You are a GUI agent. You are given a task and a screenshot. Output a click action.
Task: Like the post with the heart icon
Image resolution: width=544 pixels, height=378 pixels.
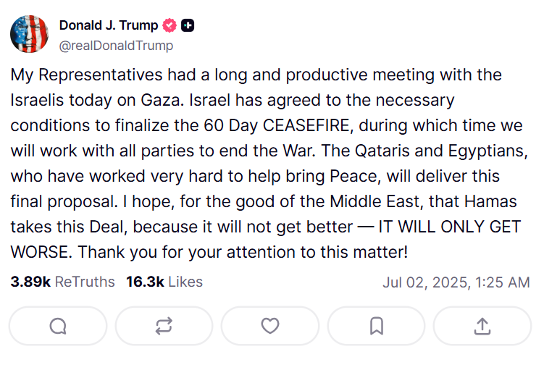270,327
